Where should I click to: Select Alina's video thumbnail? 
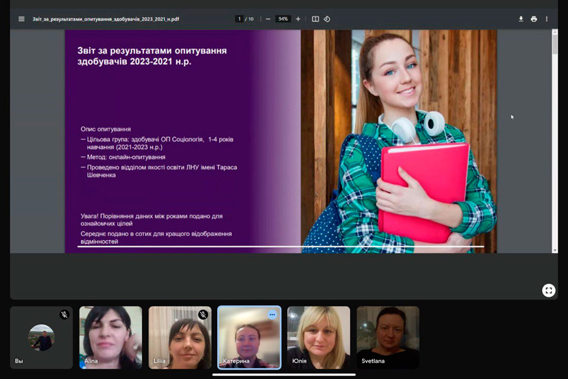coord(110,337)
